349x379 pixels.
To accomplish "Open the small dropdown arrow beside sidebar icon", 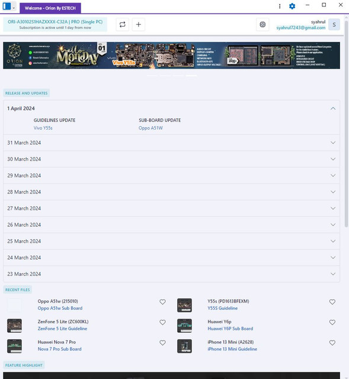I will click(x=14, y=8).
